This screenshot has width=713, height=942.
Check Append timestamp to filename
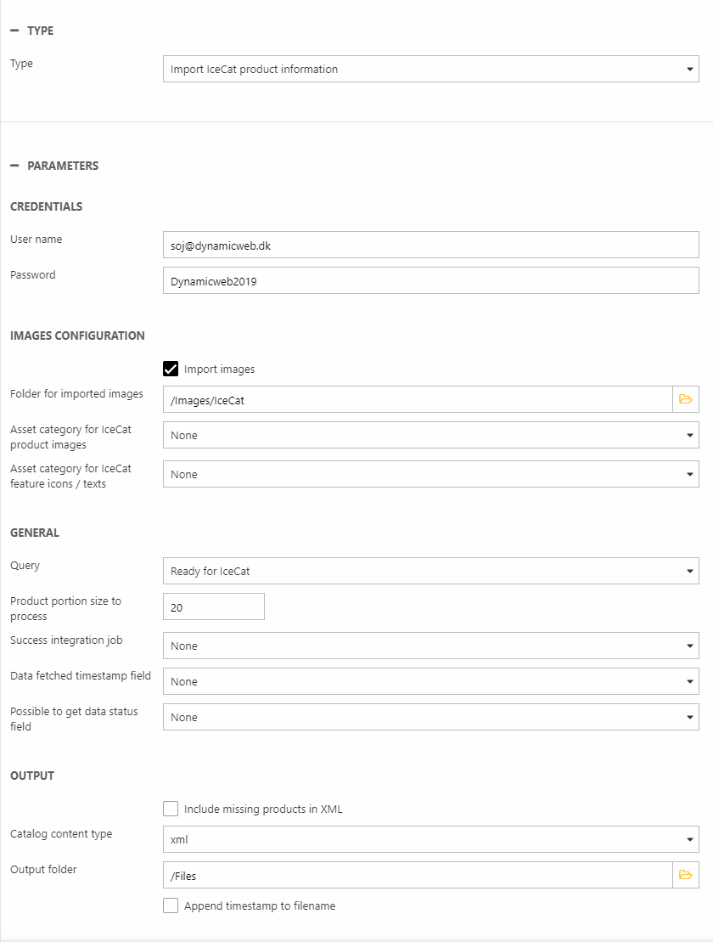tap(171, 905)
